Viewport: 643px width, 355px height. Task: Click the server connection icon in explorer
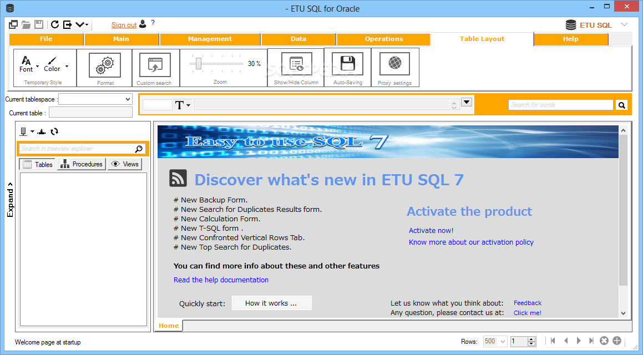tap(23, 131)
